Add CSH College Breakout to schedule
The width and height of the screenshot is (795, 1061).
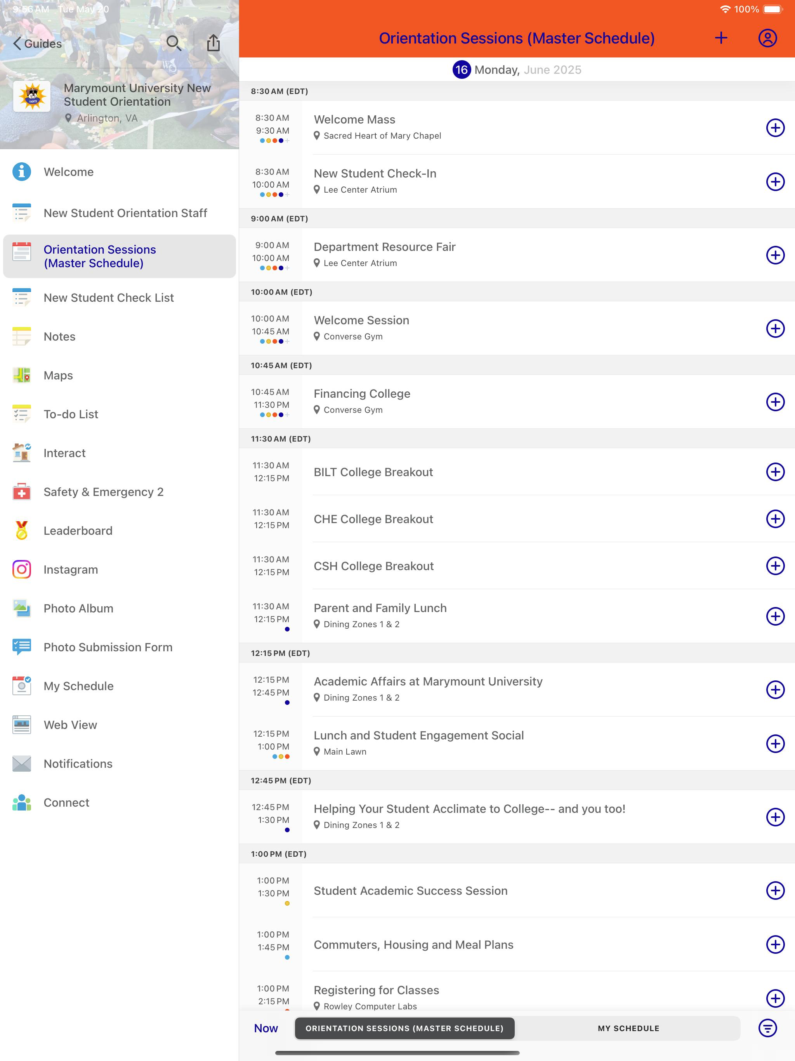pos(775,566)
